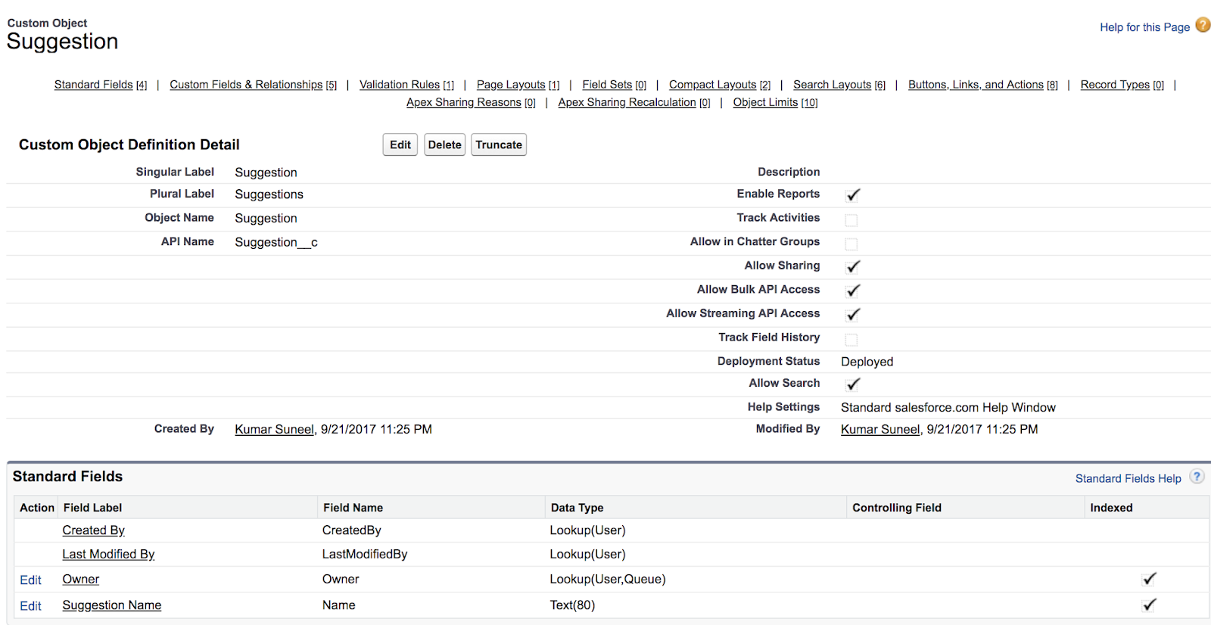Click the Text(80) data type cell

pos(573,605)
